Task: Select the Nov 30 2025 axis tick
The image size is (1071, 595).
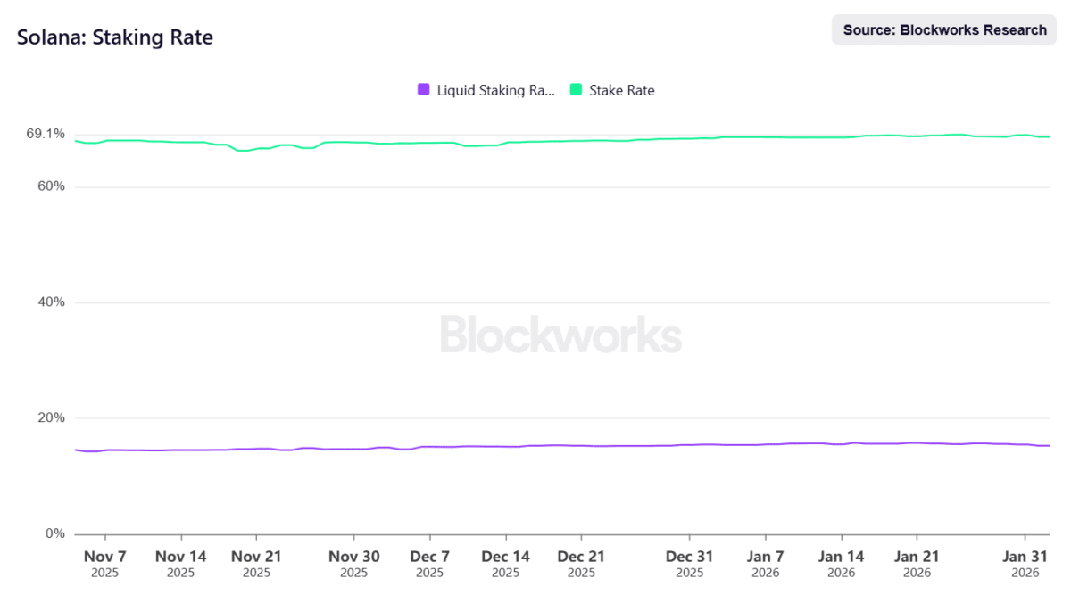Action: point(354,563)
